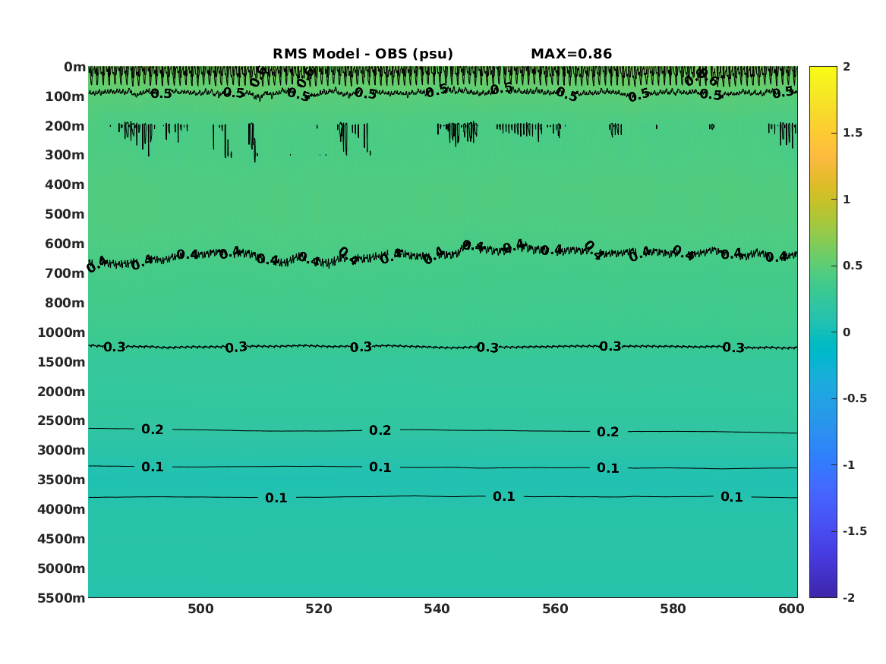Screen dimensions: 886x664
Task: Click the '200m' depth axis label
Action: click(x=65, y=126)
